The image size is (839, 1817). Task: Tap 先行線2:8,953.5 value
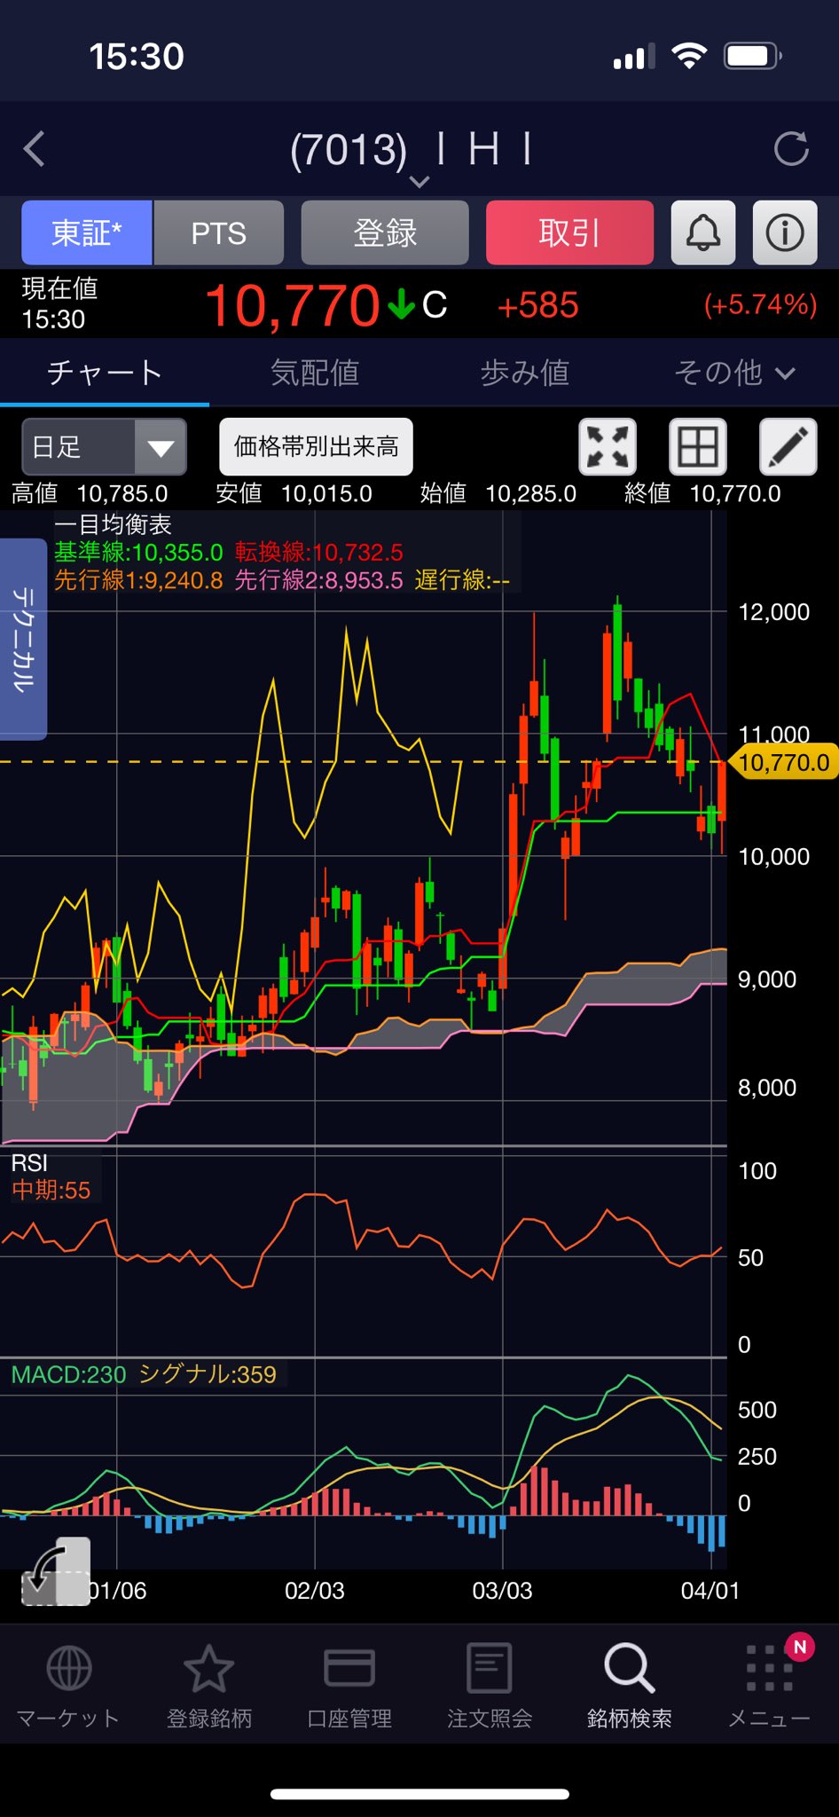pyautogui.click(x=319, y=579)
